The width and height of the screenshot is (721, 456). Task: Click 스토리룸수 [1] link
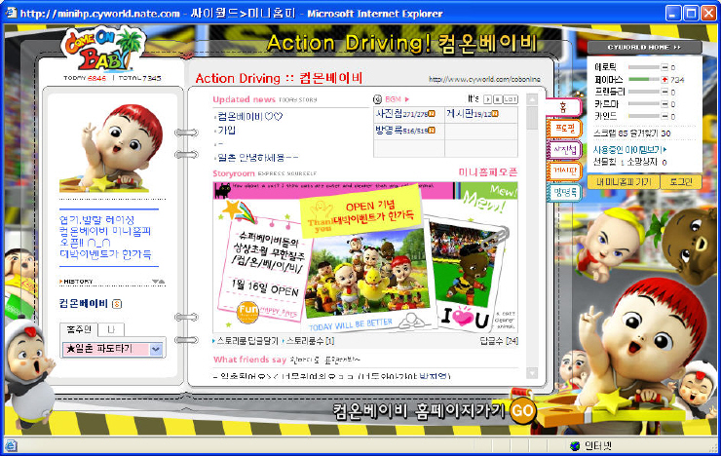point(310,341)
